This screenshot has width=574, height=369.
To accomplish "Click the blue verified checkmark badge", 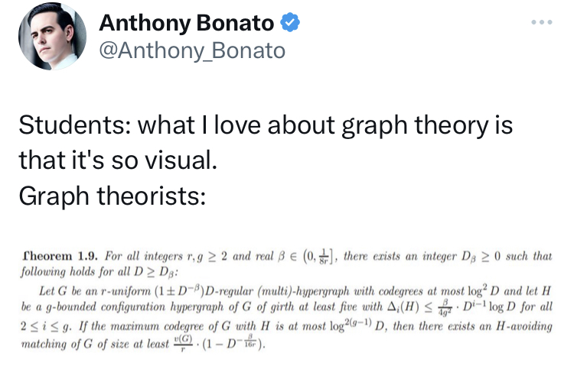I will [x=289, y=24].
